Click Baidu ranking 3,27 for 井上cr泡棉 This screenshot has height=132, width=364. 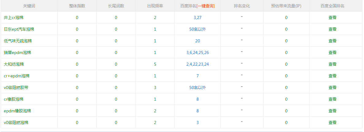tap(197, 18)
